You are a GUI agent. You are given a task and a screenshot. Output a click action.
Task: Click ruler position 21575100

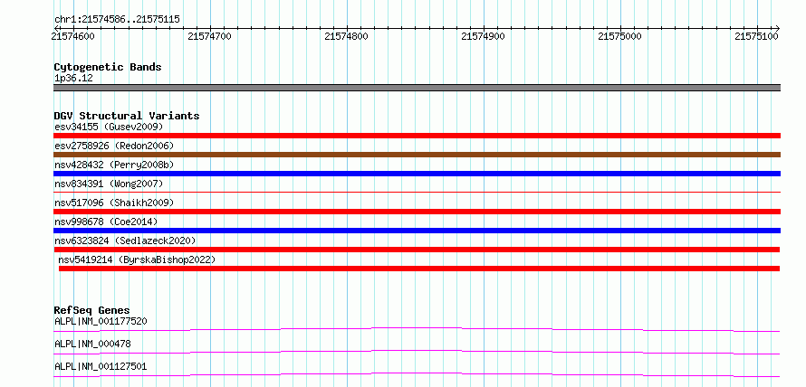pos(757,36)
